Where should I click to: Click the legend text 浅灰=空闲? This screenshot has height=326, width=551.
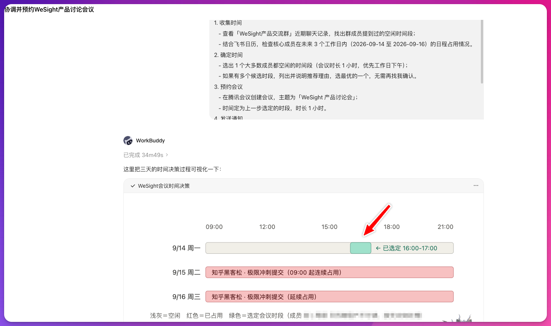point(165,316)
